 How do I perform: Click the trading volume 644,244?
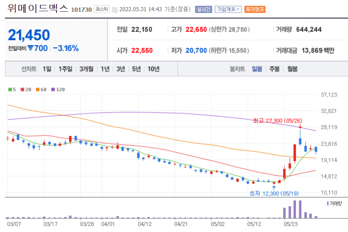coord(309,30)
